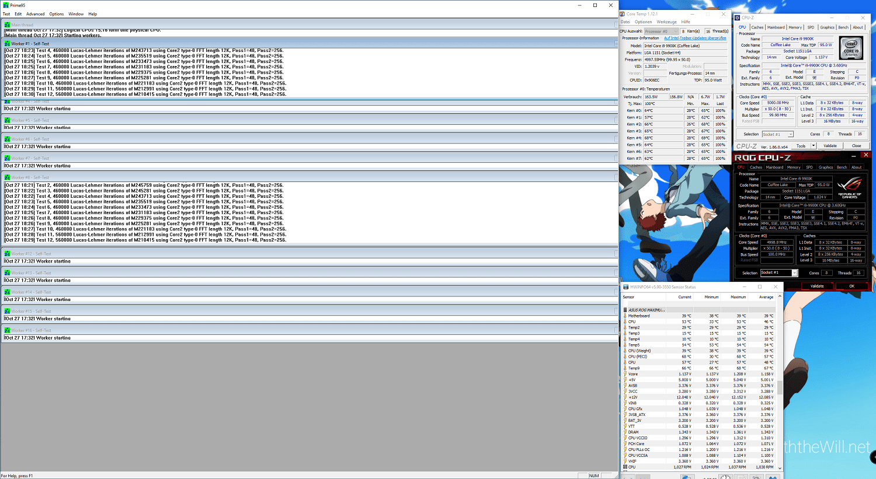Switch to Memory tab in CPU-Z
The width and height of the screenshot is (876, 479).
795,27
